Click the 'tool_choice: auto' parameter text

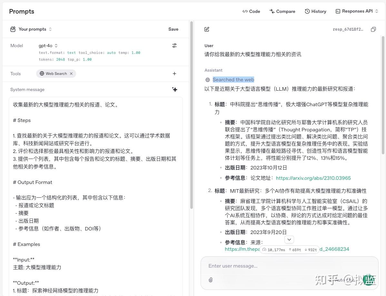(x=97, y=53)
